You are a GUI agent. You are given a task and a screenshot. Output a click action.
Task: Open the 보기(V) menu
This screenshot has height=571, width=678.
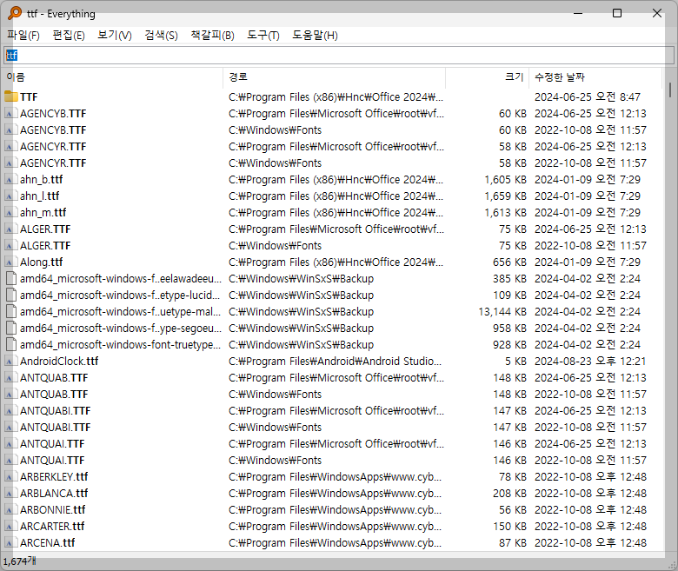115,36
